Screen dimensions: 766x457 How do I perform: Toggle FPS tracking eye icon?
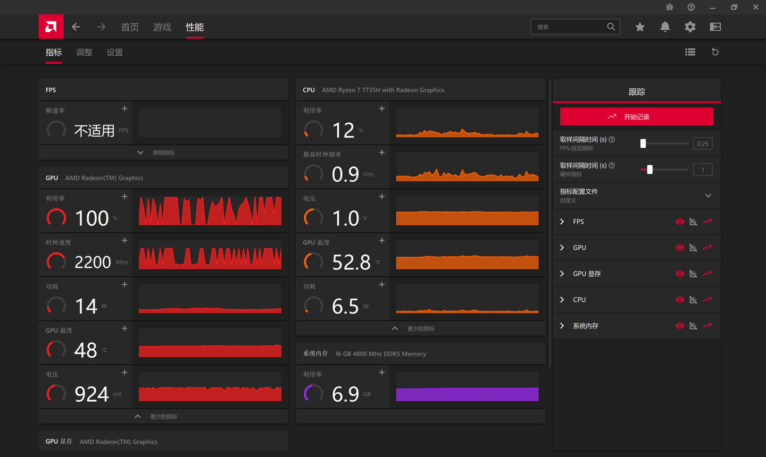click(680, 222)
